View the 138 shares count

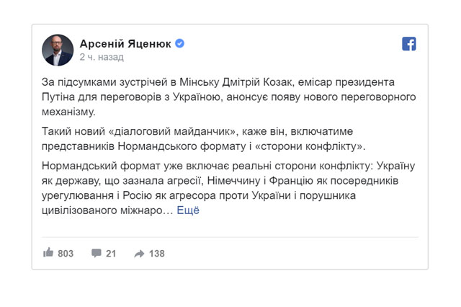coord(157,254)
